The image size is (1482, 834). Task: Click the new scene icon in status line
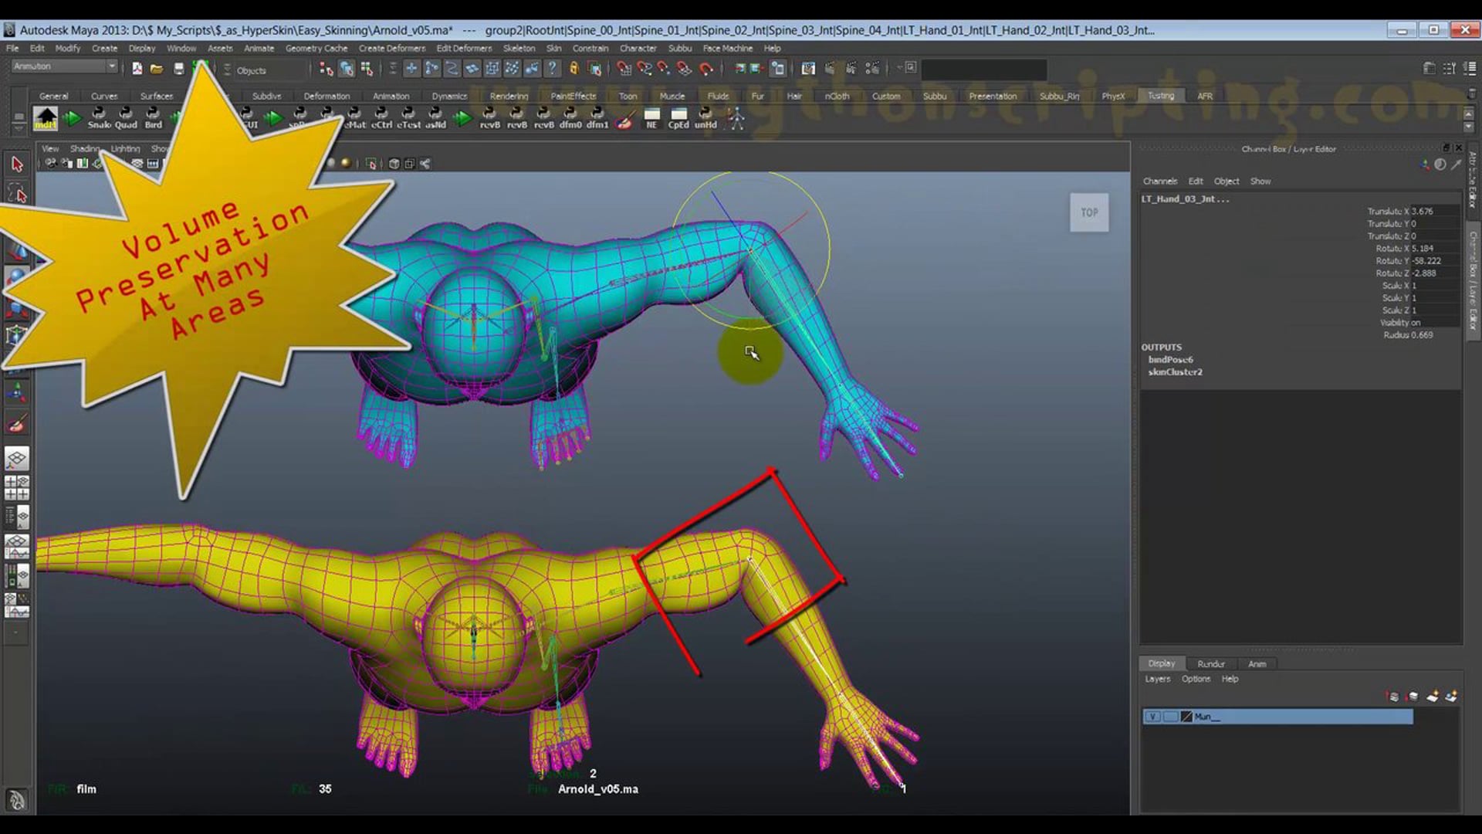[x=137, y=69]
